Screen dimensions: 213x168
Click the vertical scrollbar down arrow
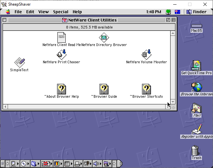[173, 102]
